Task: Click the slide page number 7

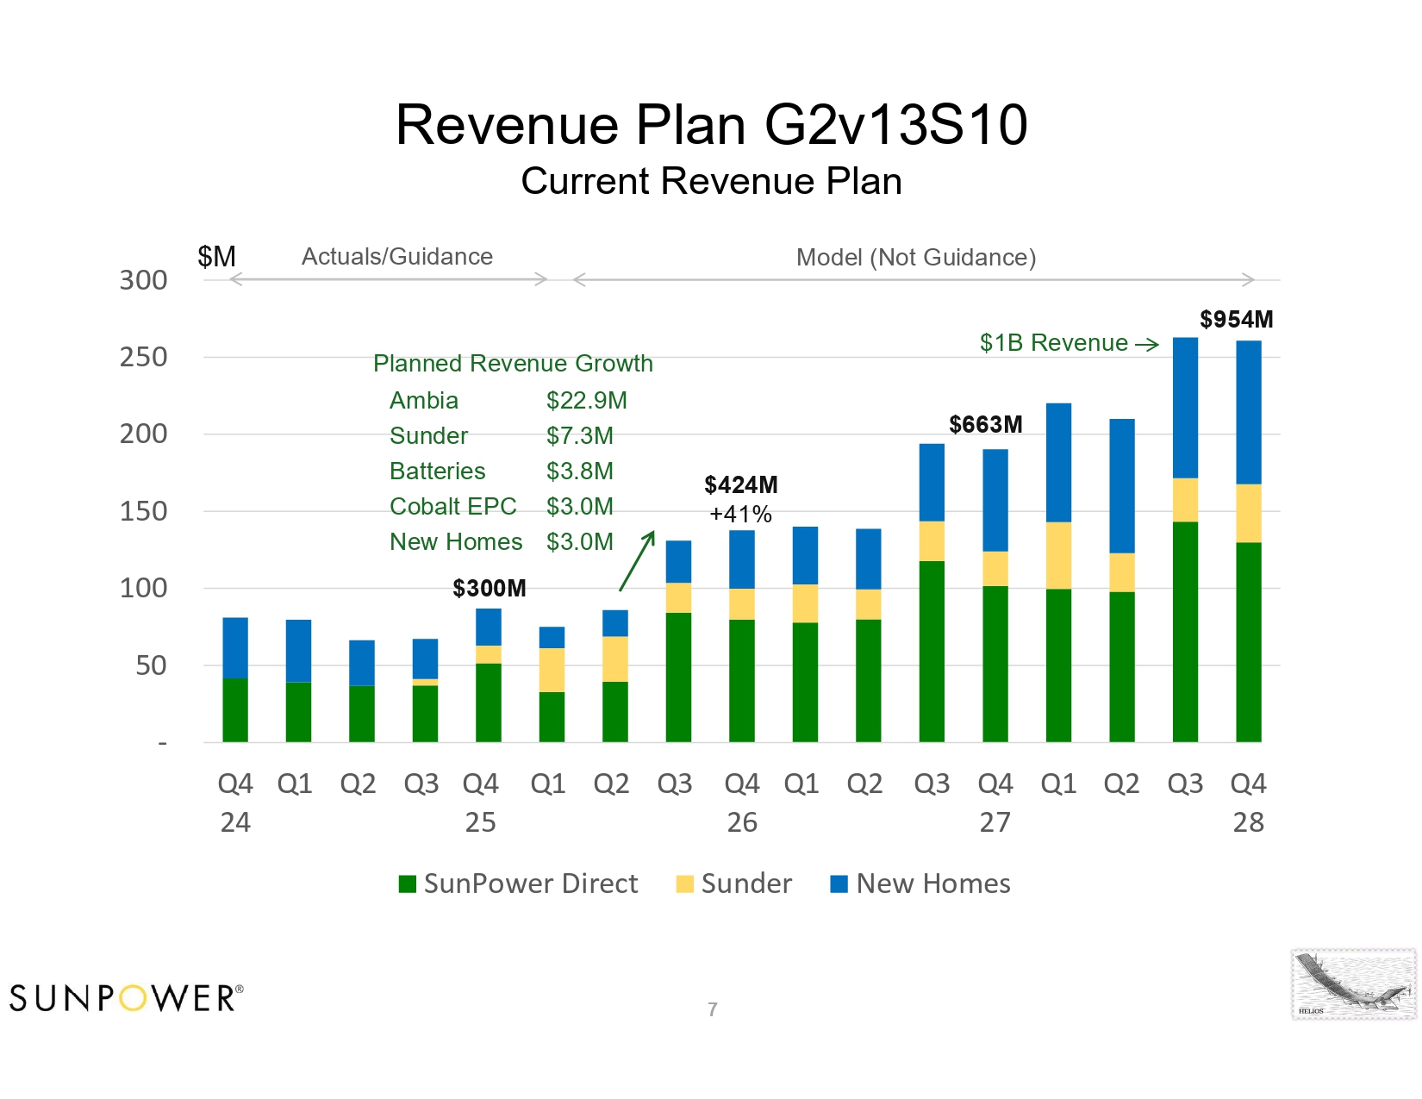Action: 713,1009
